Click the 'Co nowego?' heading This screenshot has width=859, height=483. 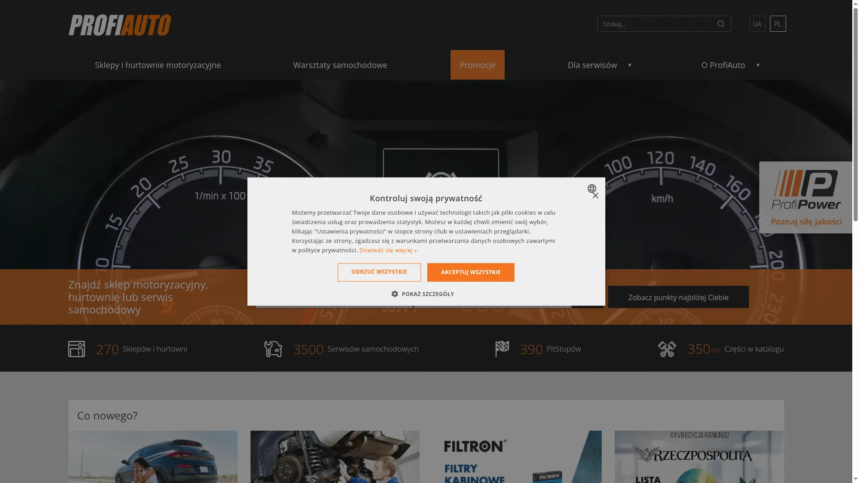point(107,415)
